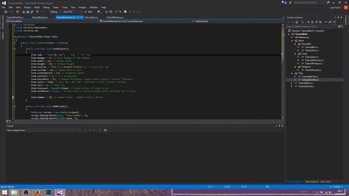Open the File menu
This screenshot has width=349, height=196.
click(3, 7)
